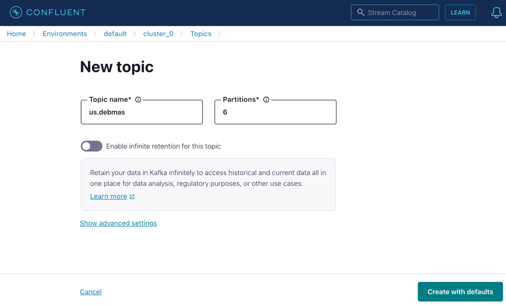The height and width of the screenshot is (305, 506).
Task: Open cluster_0 from the breadcrumb trail
Action: (158, 33)
